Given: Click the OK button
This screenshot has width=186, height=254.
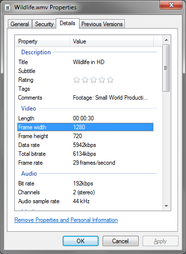Looking at the screenshot, I should pos(80,241).
